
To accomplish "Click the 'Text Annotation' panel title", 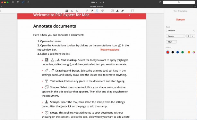I will 180,11.
